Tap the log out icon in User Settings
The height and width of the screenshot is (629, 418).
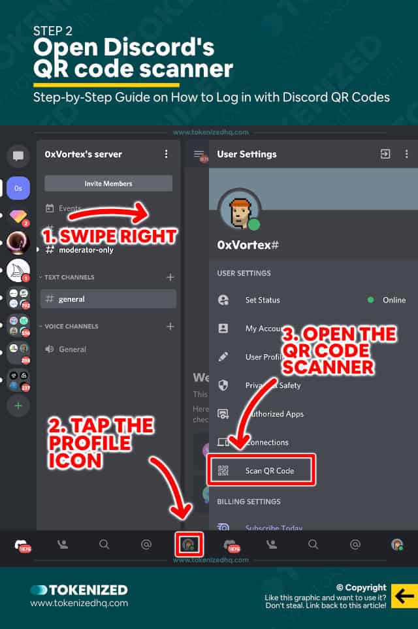385,153
